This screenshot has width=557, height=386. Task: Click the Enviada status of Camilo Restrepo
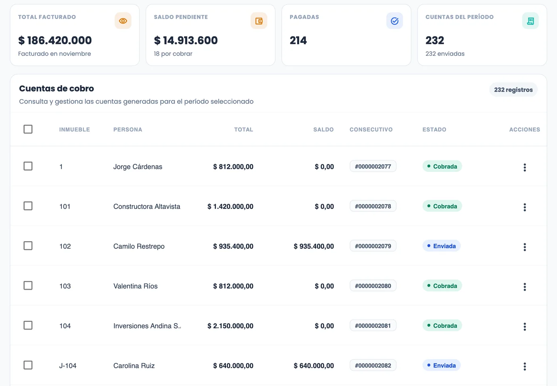click(x=442, y=246)
